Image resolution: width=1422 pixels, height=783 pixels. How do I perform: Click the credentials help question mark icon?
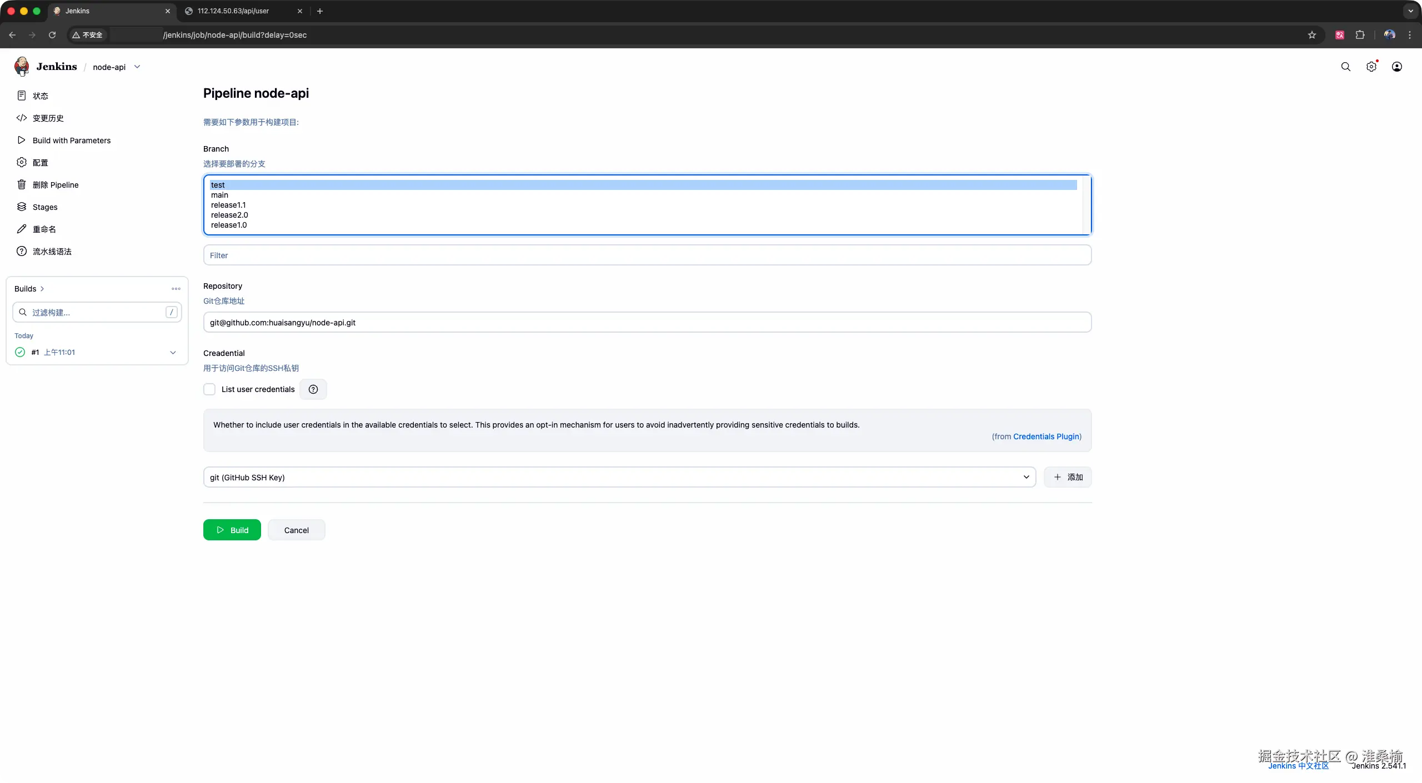pos(313,389)
